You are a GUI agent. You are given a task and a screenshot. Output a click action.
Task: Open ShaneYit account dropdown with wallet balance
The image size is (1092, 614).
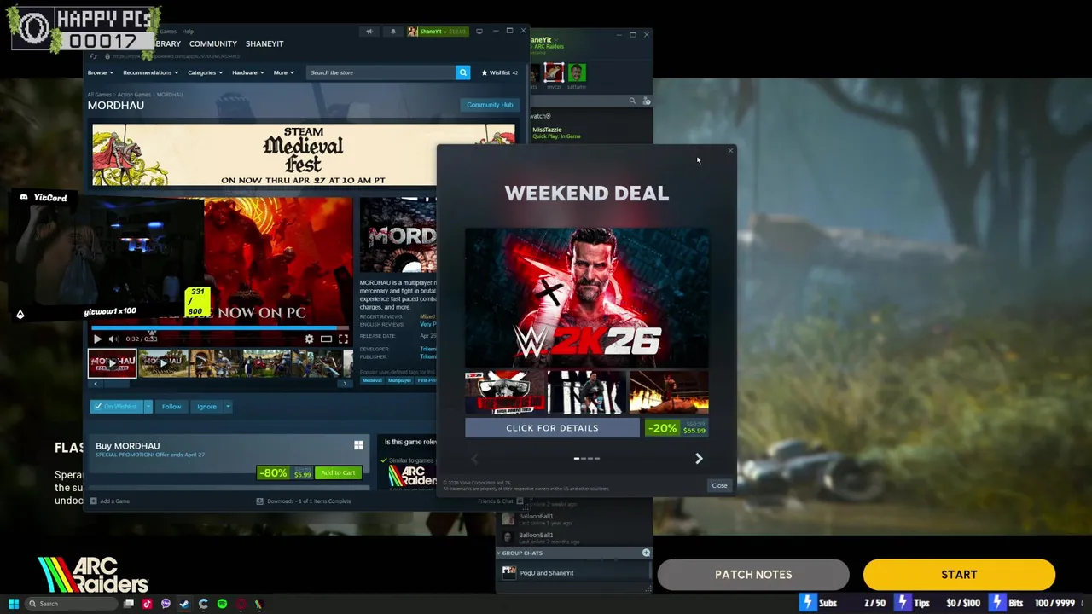[438, 32]
